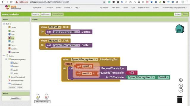Open the account email dropdown
The width and height of the screenshot is (190, 106).
point(174,8)
